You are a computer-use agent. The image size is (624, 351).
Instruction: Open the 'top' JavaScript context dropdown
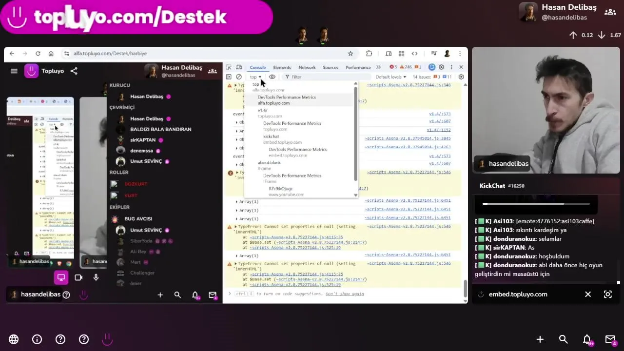coord(255,77)
